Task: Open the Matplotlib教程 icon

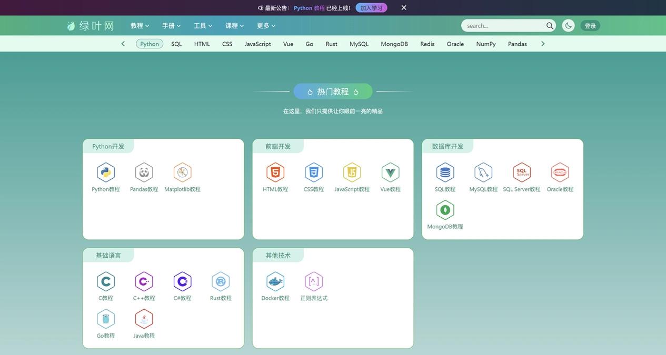Action: 182,173
